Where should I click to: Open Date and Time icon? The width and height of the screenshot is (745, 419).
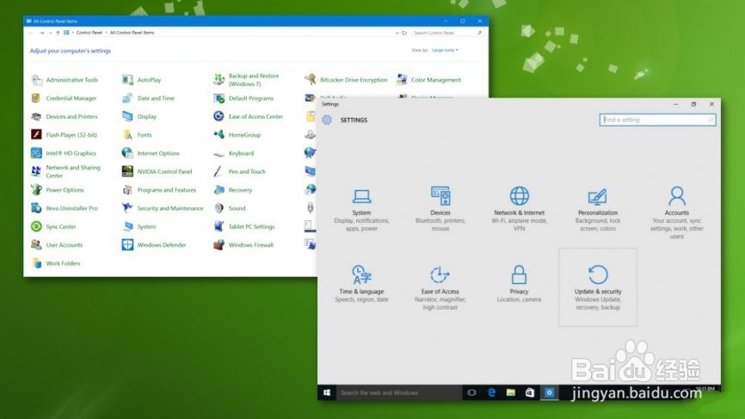(127, 98)
